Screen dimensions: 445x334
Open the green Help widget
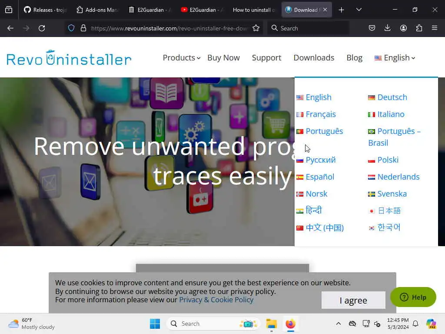[413, 297]
